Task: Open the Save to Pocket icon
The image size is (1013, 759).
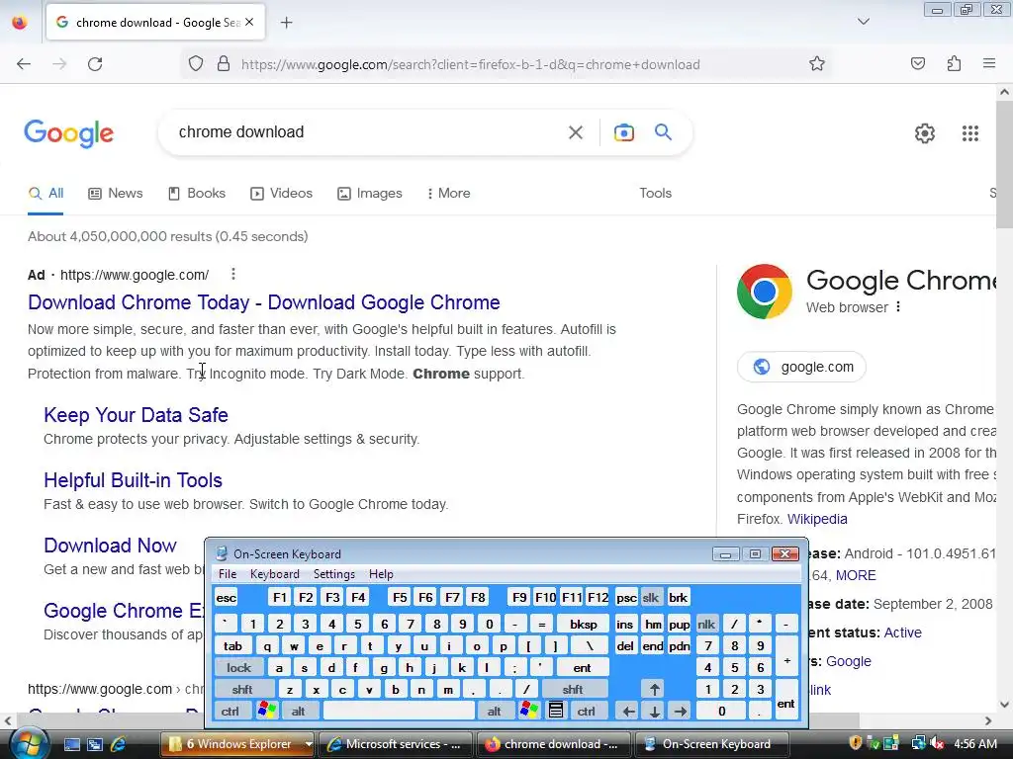Action: click(917, 63)
